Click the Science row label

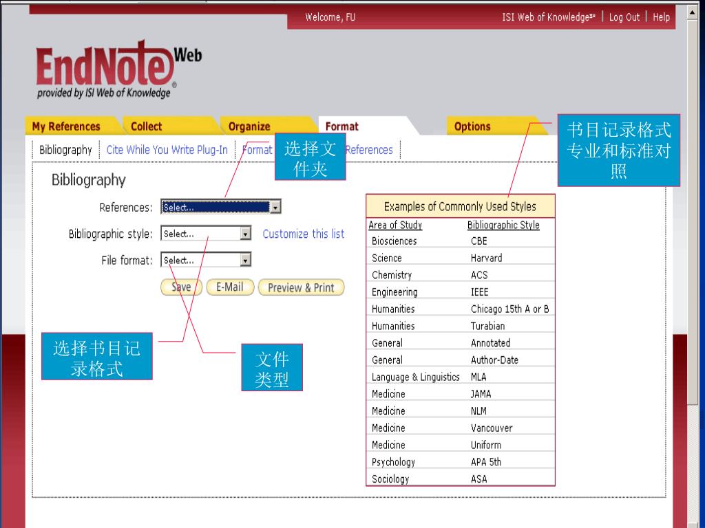click(x=387, y=258)
